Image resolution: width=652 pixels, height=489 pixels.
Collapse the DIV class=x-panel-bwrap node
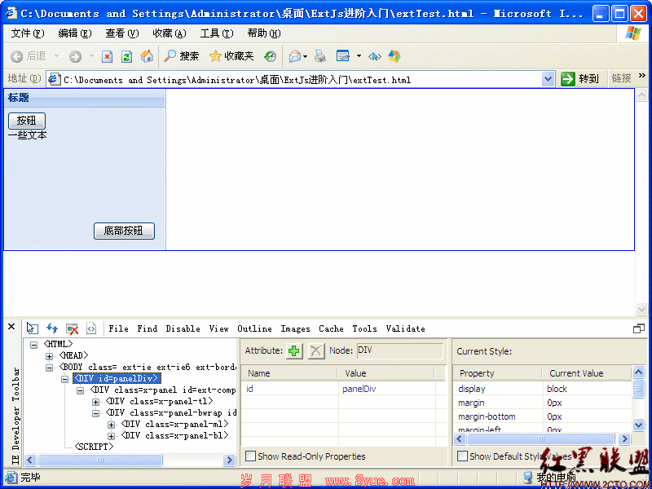(95, 413)
